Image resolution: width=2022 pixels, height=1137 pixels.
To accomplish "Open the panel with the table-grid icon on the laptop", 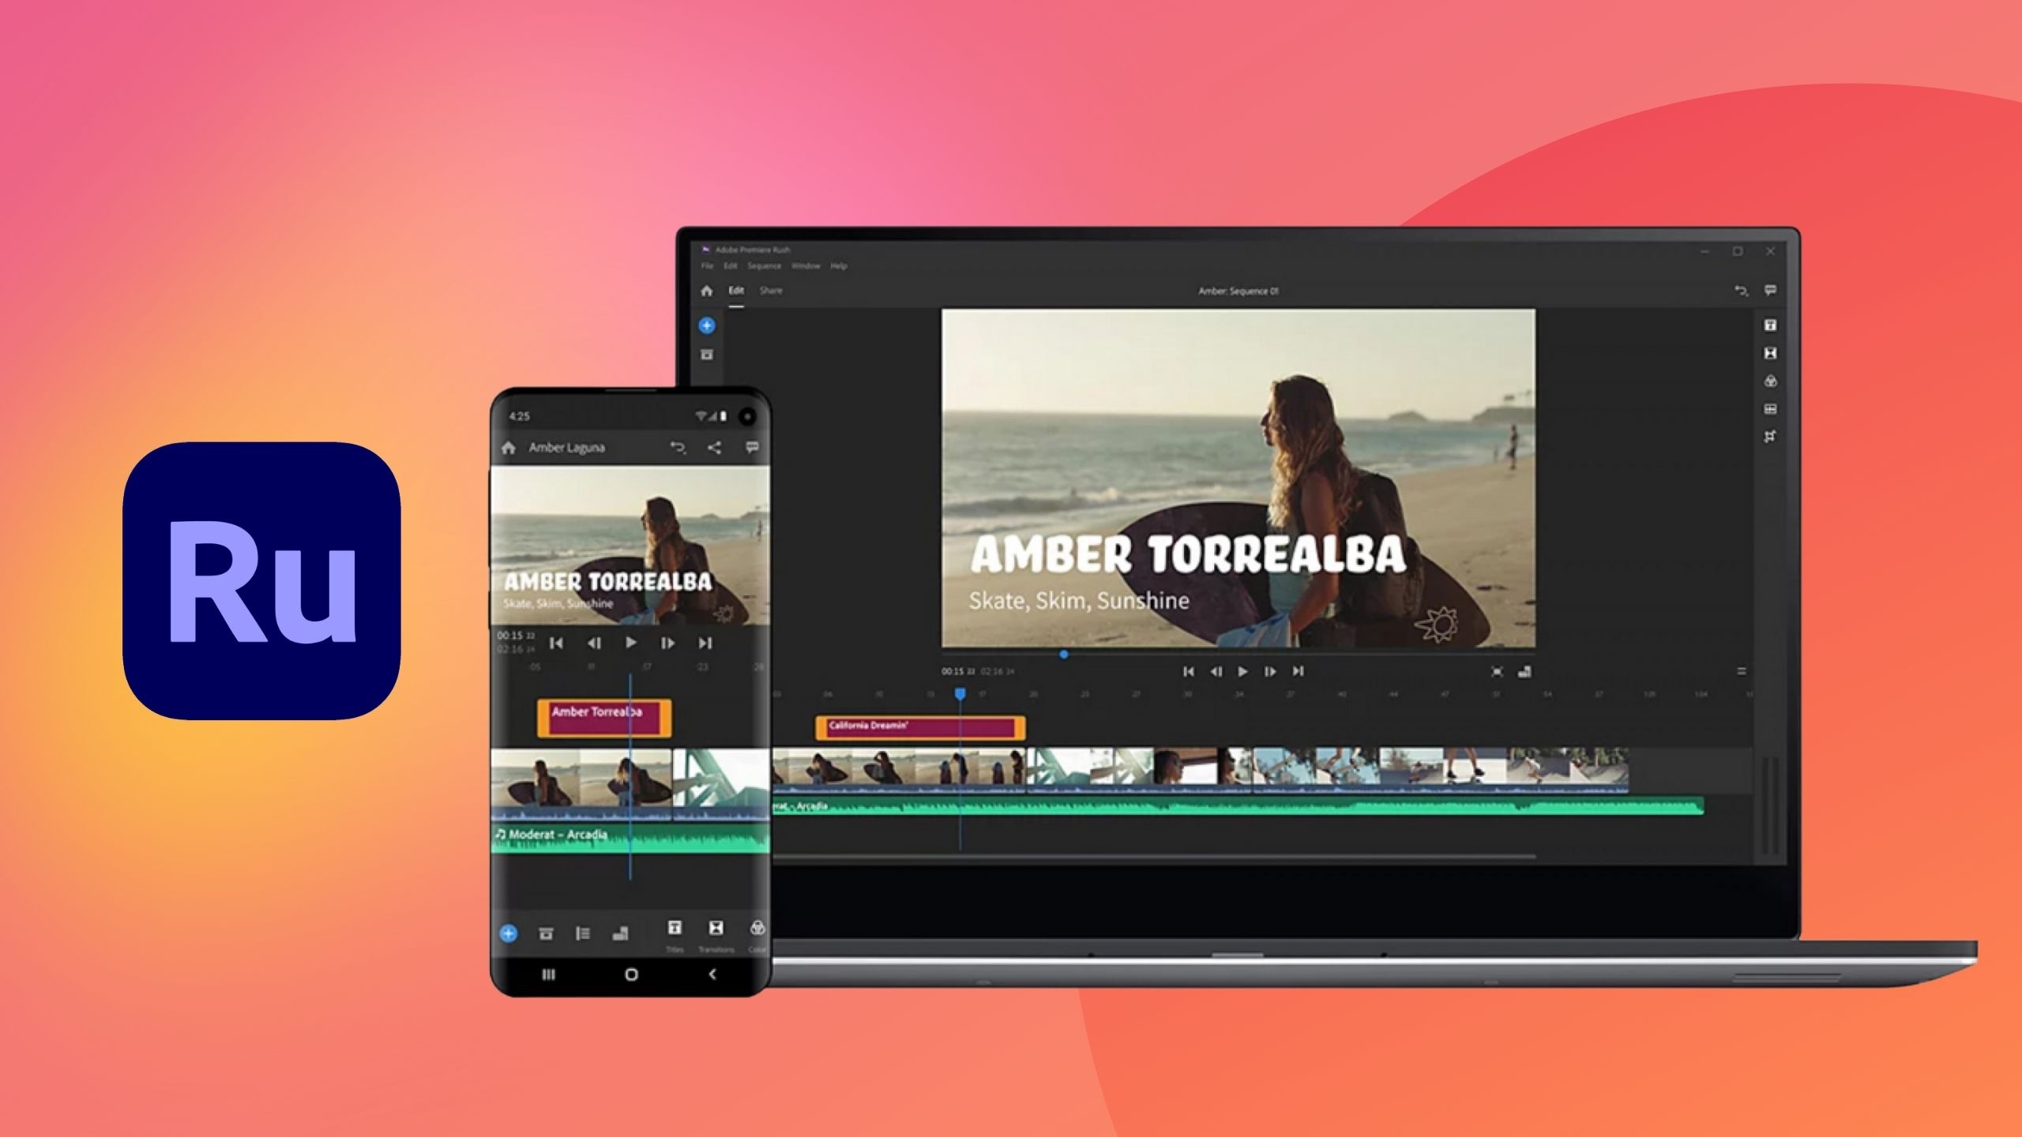I will (1770, 409).
